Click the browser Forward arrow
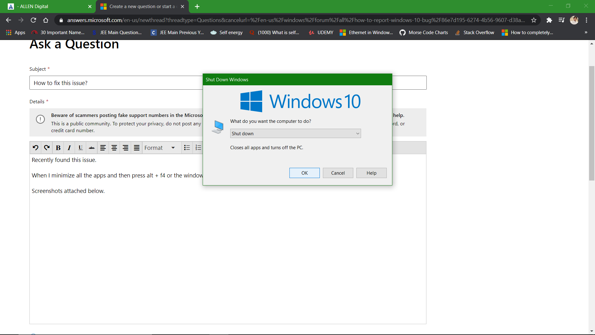595x335 pixels. coord(21,20)
